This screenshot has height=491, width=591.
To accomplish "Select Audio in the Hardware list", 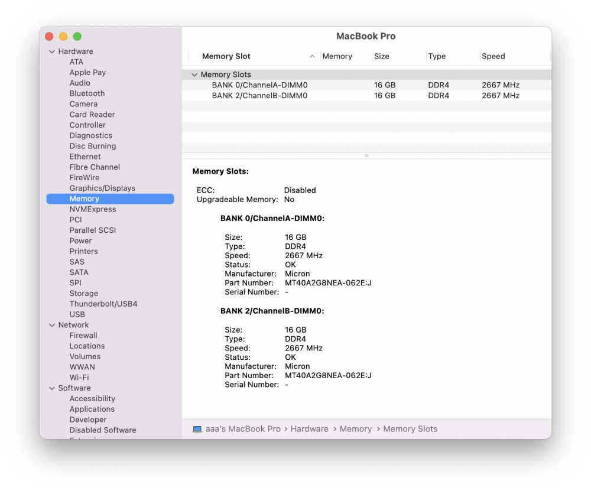I will point(80,83).
